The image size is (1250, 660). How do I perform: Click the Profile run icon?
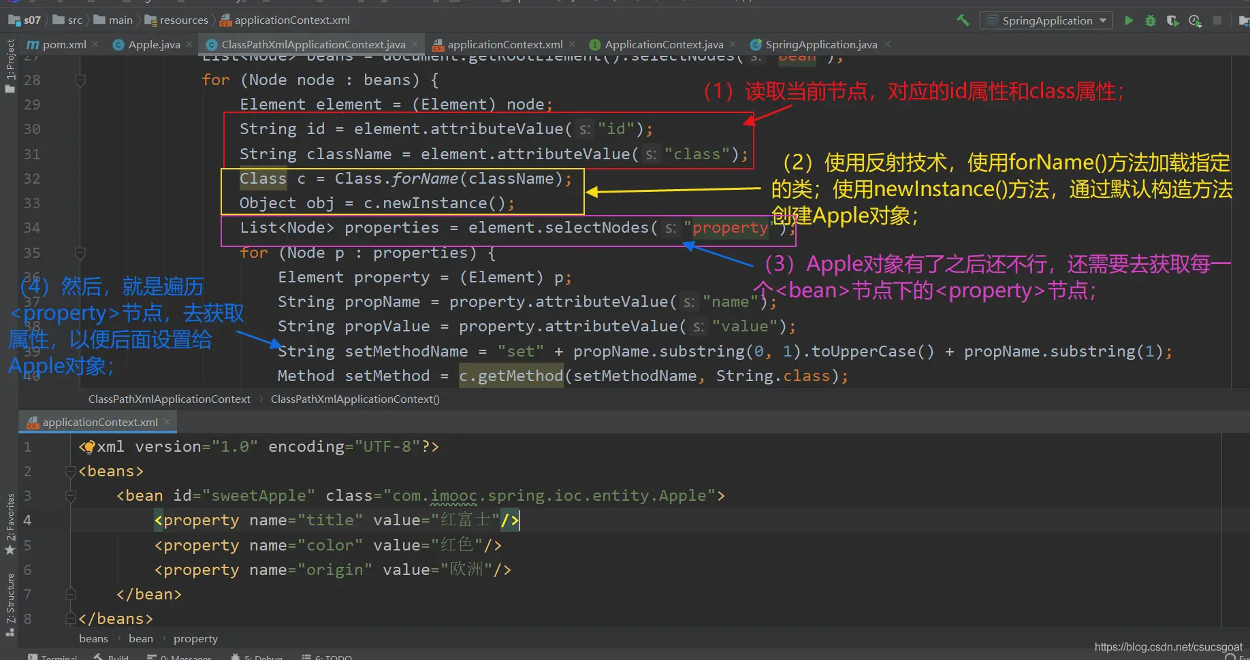click(x=1195, y=20)
